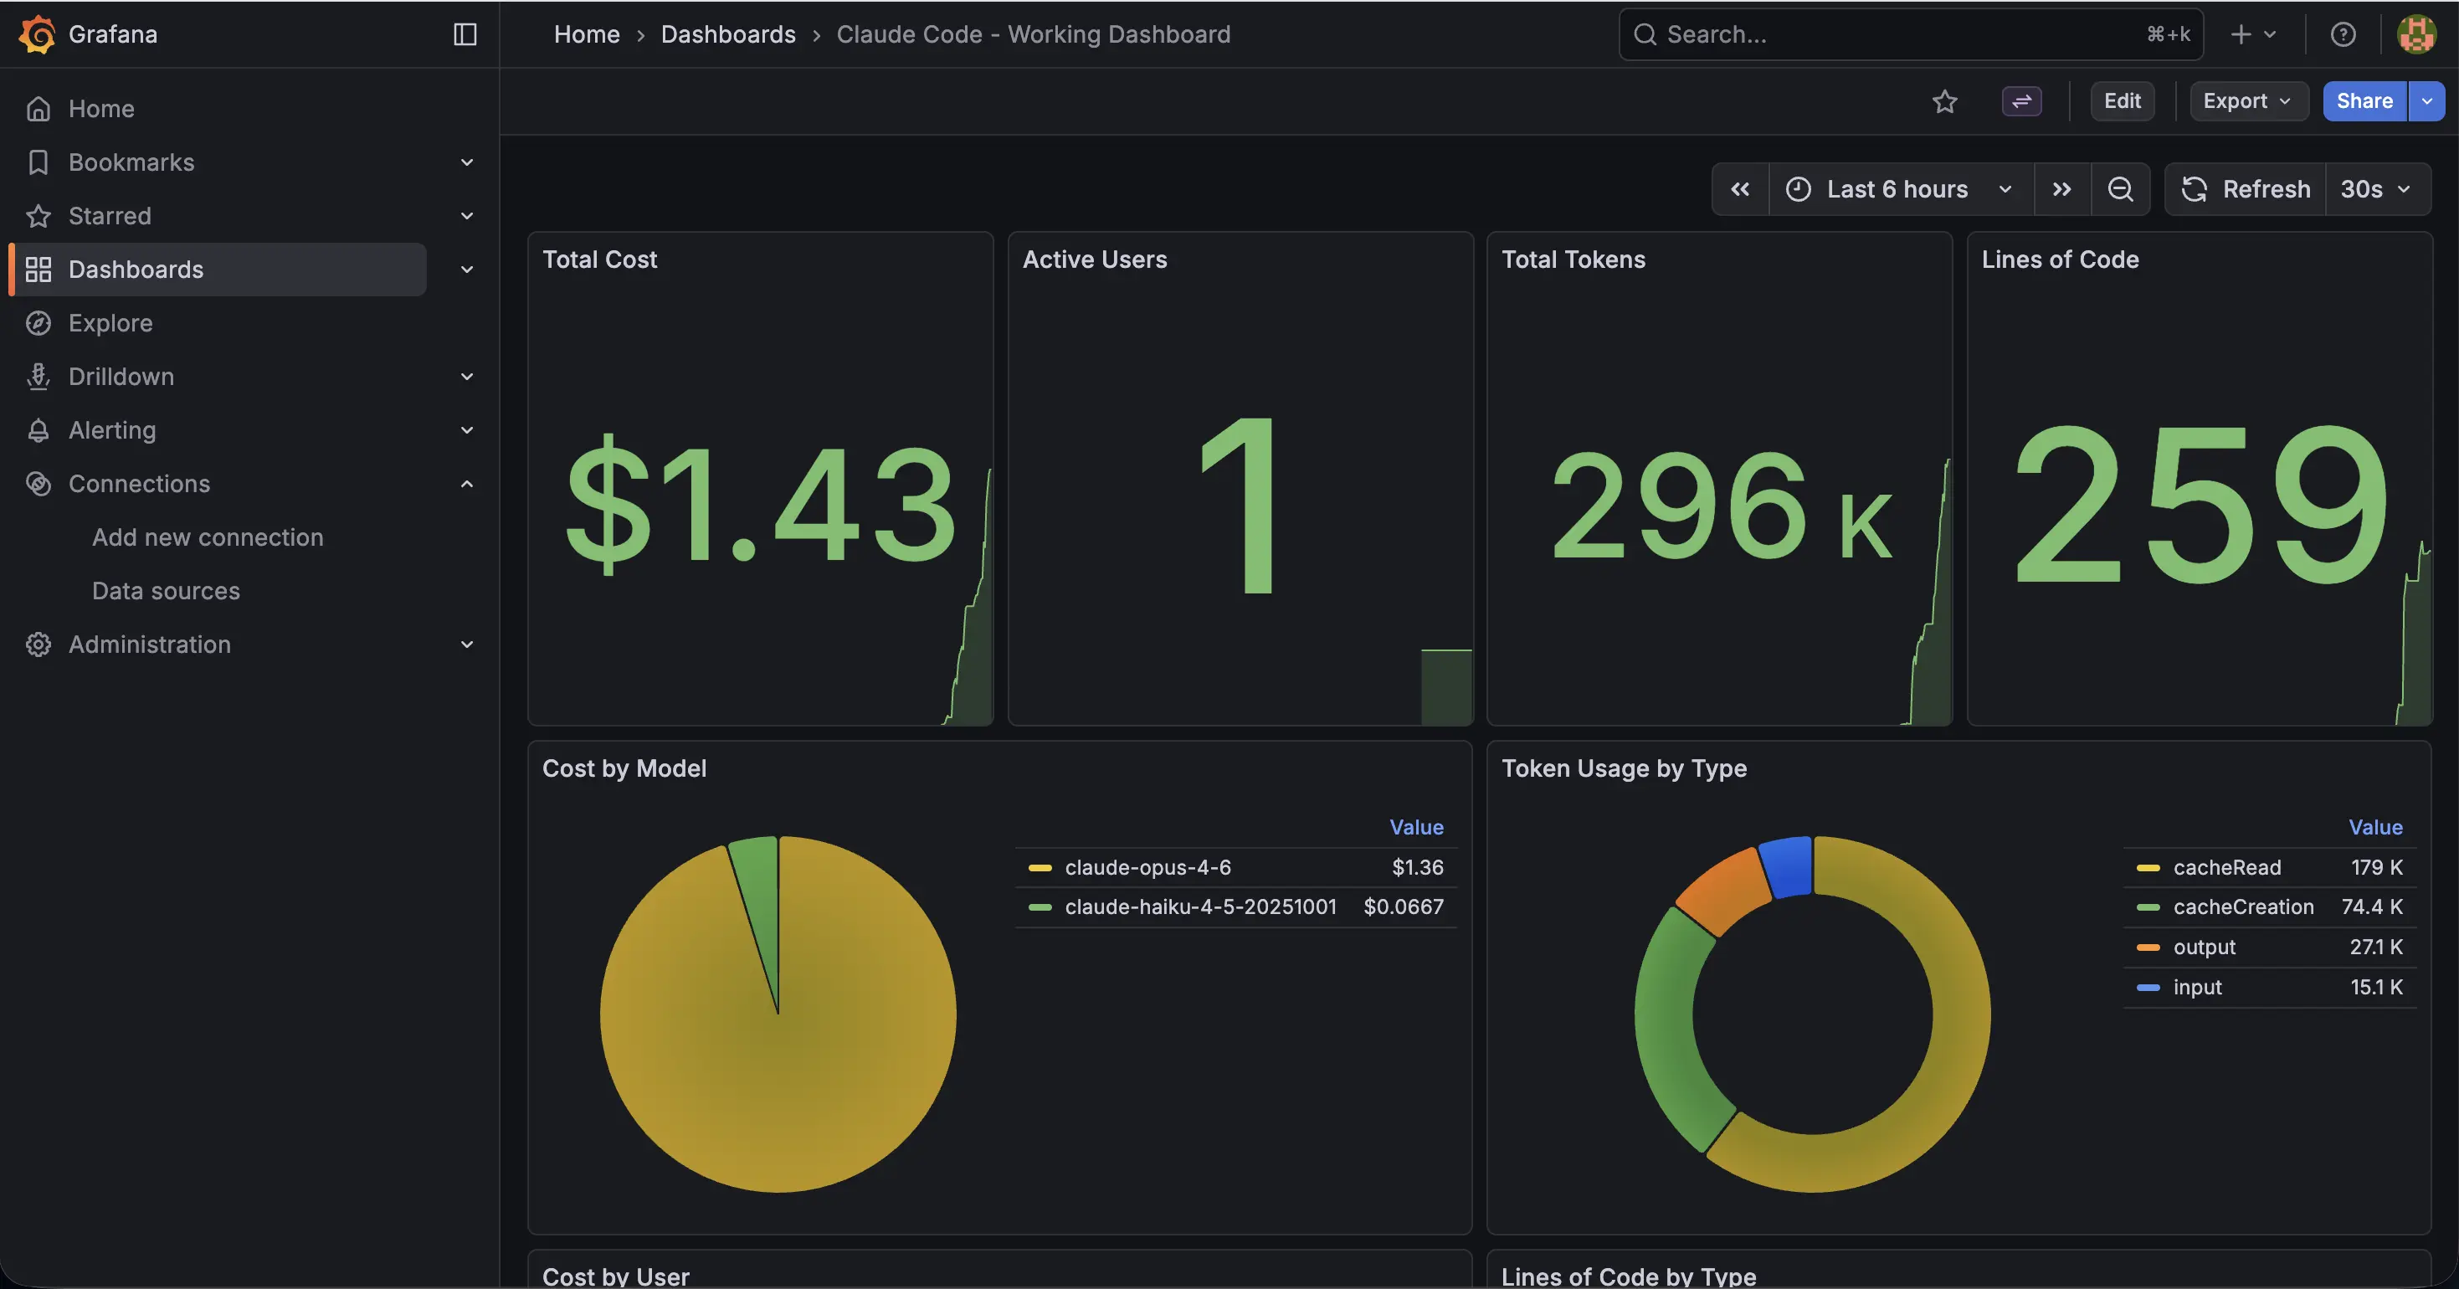The height and width of the screenshot is (1289, 2459).
Task: Expand the Administration section
Action: click(467, 644)
